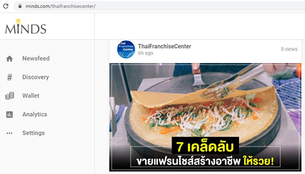Click the minds.com address bar URL

(61, 6)
